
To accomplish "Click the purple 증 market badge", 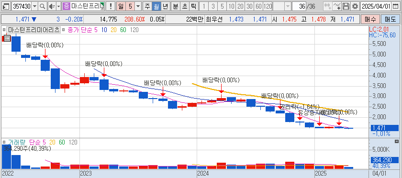I will click(x=66, y=6).
